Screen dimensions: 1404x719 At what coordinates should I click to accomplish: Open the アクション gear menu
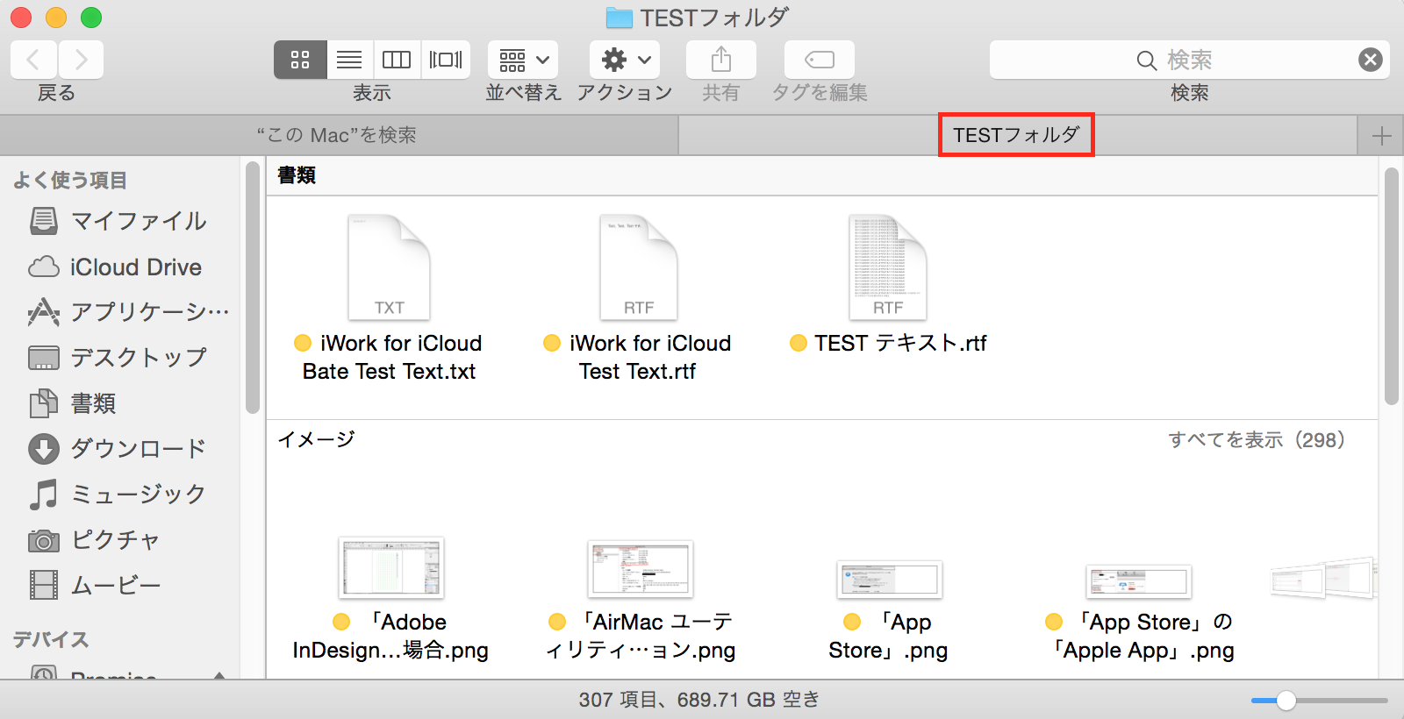coord(625,60)
